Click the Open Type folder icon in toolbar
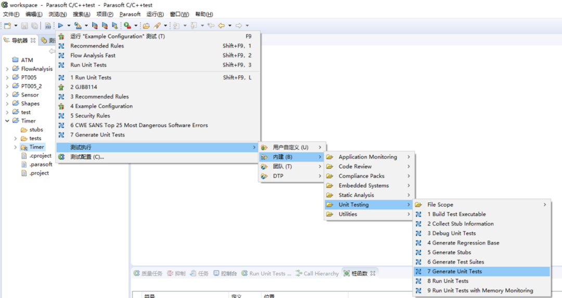The image size is (562, 298). pos(146,25)
